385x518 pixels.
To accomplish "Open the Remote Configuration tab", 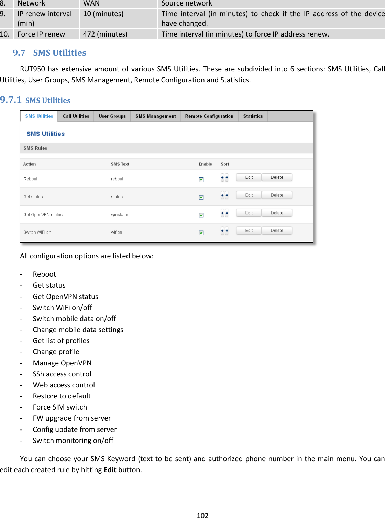I will (x=209, y=116).
